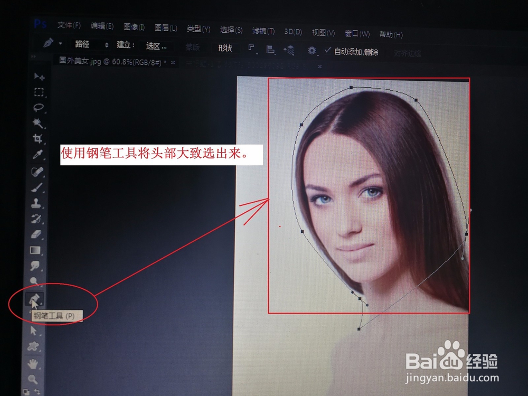Select the Path Selection arrow tool
Viewport: 528px width, 396px height.
(x=33, y=331)
